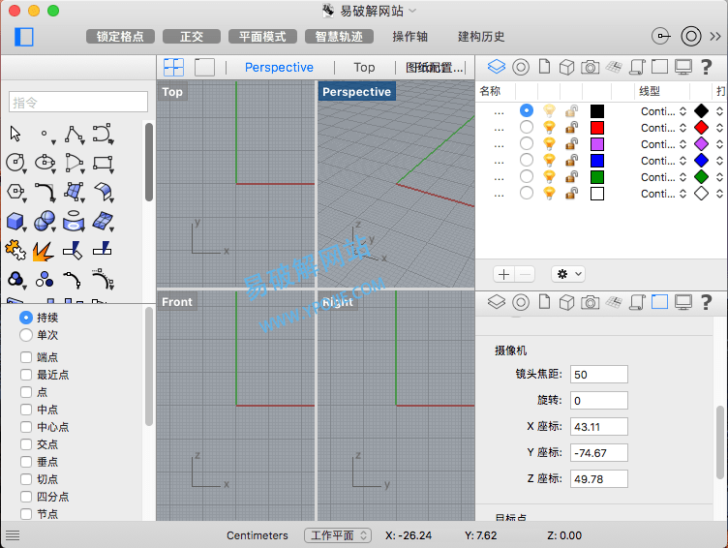The height and width of the screenshot is (548, 728).
Task: Click the Front viewport title label
Action: pos(177,302)
